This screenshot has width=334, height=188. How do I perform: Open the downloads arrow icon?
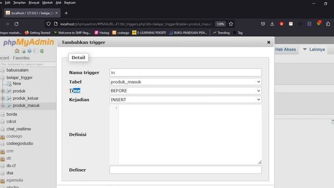pos(272,24)
